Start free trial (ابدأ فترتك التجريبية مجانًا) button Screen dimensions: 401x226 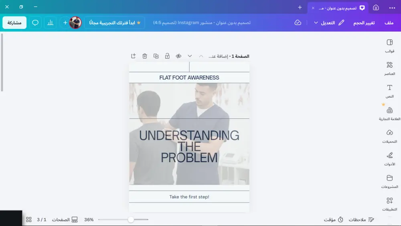(115, 22)
